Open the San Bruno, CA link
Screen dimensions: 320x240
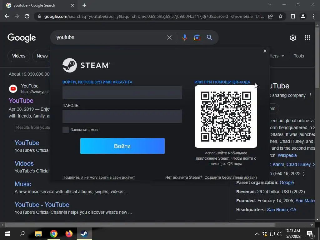[x=282, y=210]
